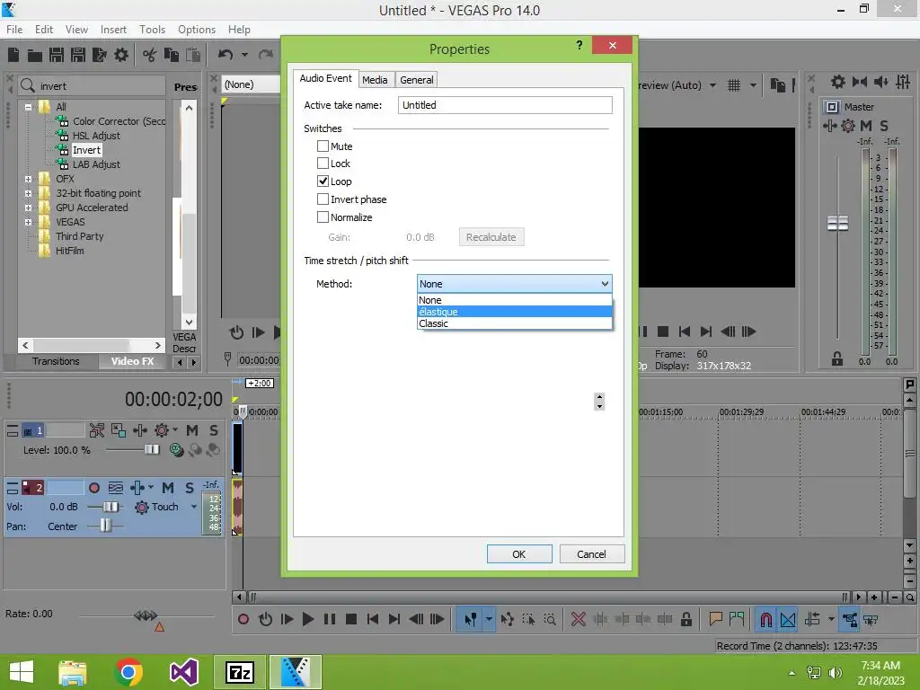Click the Master bus lock icon
The width and height of the screenshot is (920, 690).
[x=836, y=358]
